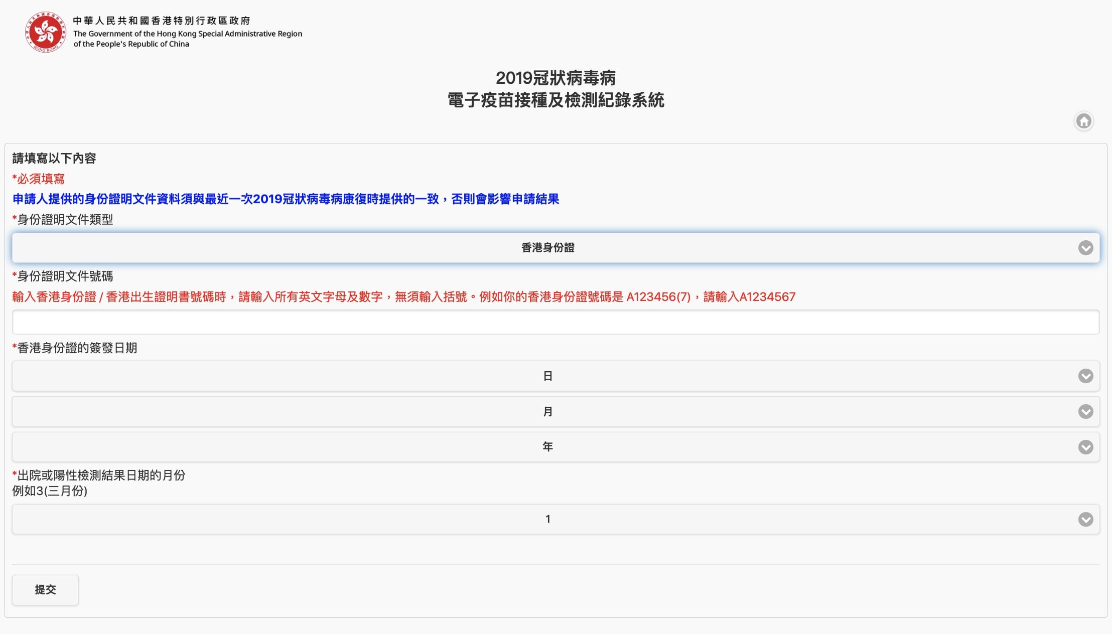Click the home icon button

(1083, 121)
